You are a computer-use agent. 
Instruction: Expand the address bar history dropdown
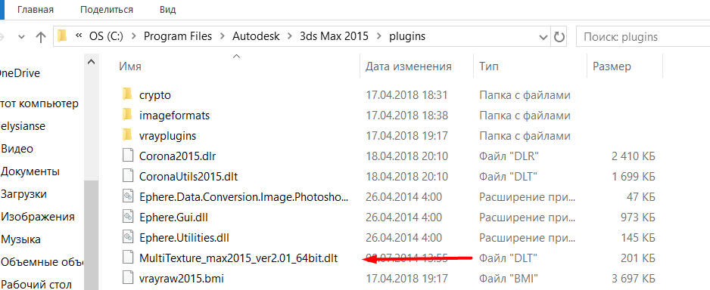tap(543, 36)
